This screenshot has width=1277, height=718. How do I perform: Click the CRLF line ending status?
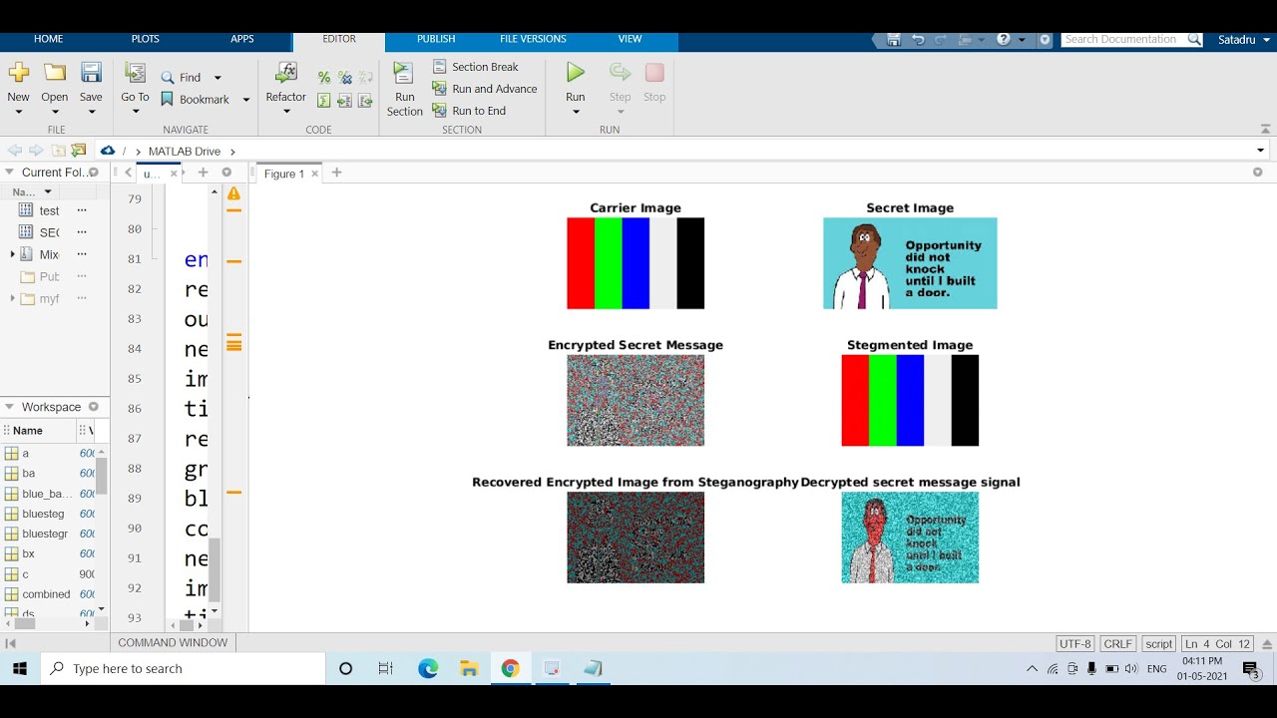[x=1117, y=644]
